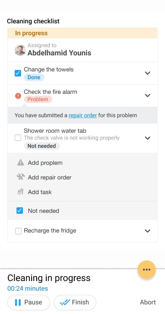
Task: Expand the Change the towels item
Action: [148, 73]
